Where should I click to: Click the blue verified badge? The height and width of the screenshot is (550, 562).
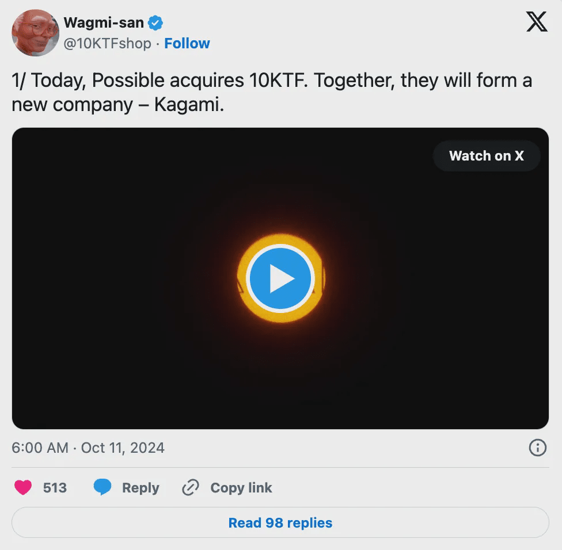[155, 23]
